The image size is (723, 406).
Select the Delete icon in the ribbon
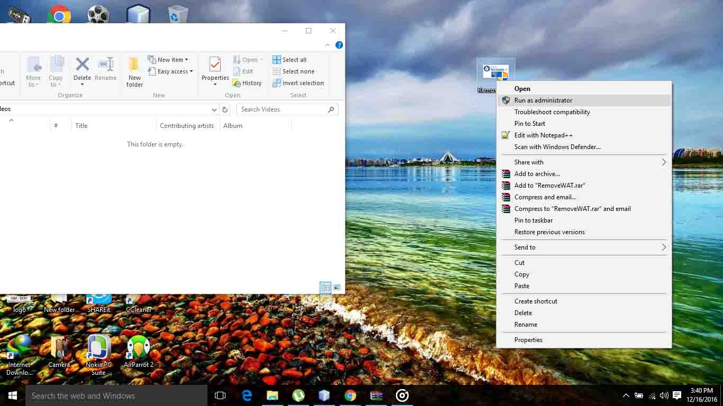(x=82, y=69)
